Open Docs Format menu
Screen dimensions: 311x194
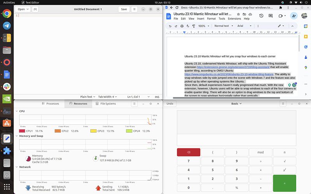point(211,19)
